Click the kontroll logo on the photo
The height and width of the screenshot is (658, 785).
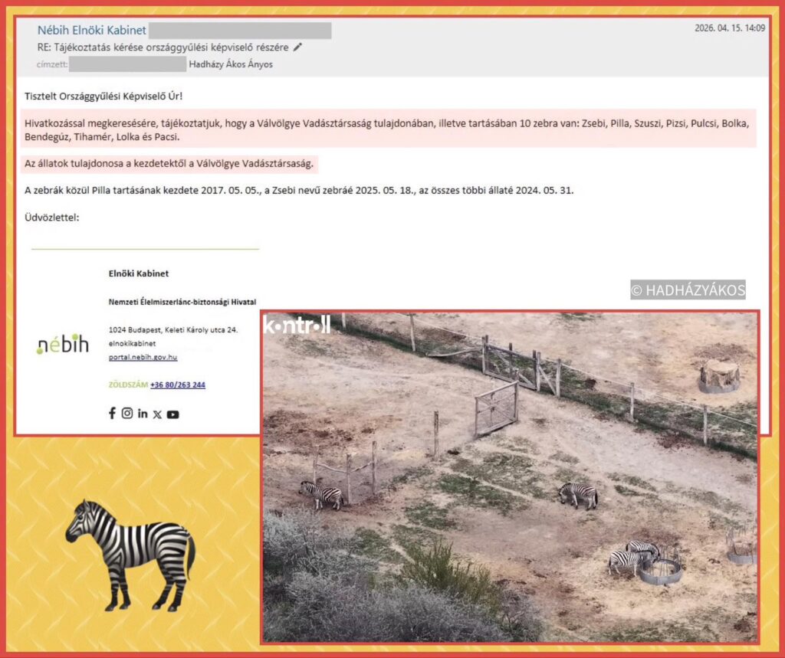pyautogui.click(x=297, y=326)
